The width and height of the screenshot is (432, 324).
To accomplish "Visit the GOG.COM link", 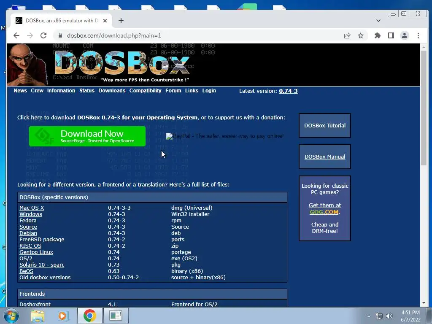I will pos(324,212).
